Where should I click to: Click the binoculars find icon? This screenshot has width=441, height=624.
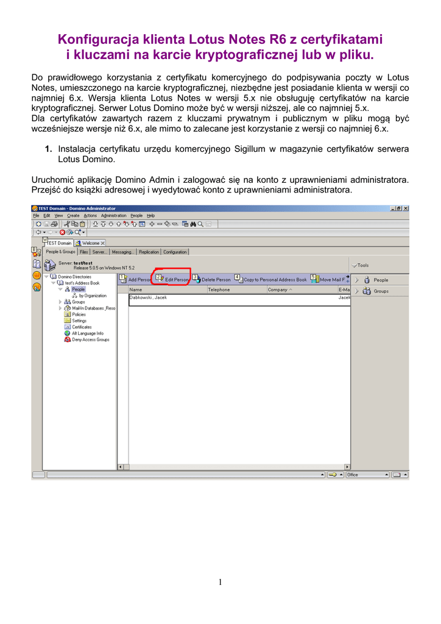(x=192, y=224)
